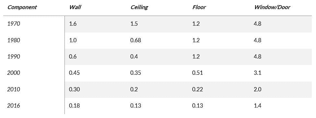Click the Window/Door column header

coord(272,7)
